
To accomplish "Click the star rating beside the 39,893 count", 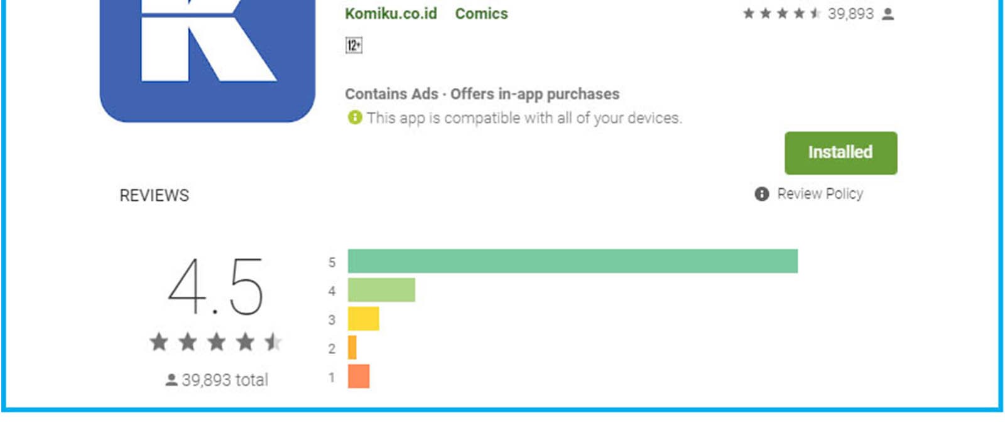I will click(x=781, y=14).
